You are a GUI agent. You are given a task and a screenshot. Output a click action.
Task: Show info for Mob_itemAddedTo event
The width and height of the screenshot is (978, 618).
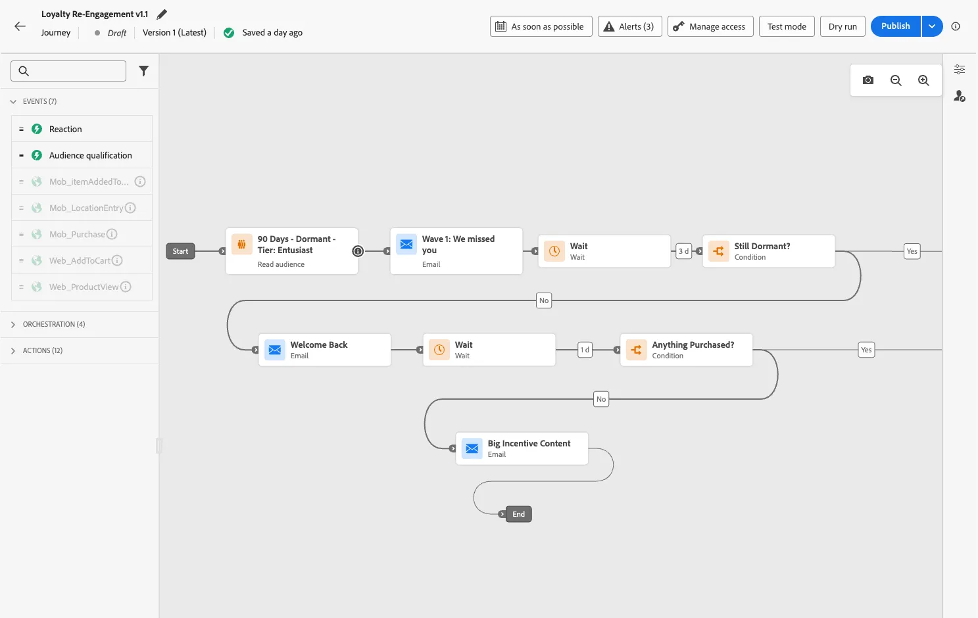tap(140, 181)
